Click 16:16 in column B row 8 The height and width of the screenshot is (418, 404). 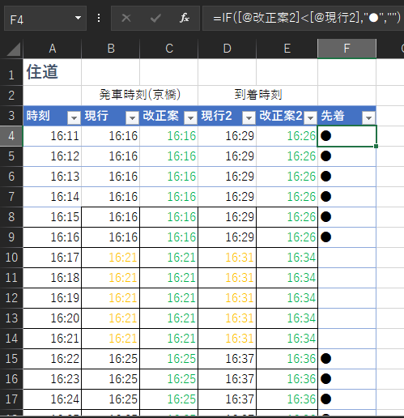click(x=111, y=217)
